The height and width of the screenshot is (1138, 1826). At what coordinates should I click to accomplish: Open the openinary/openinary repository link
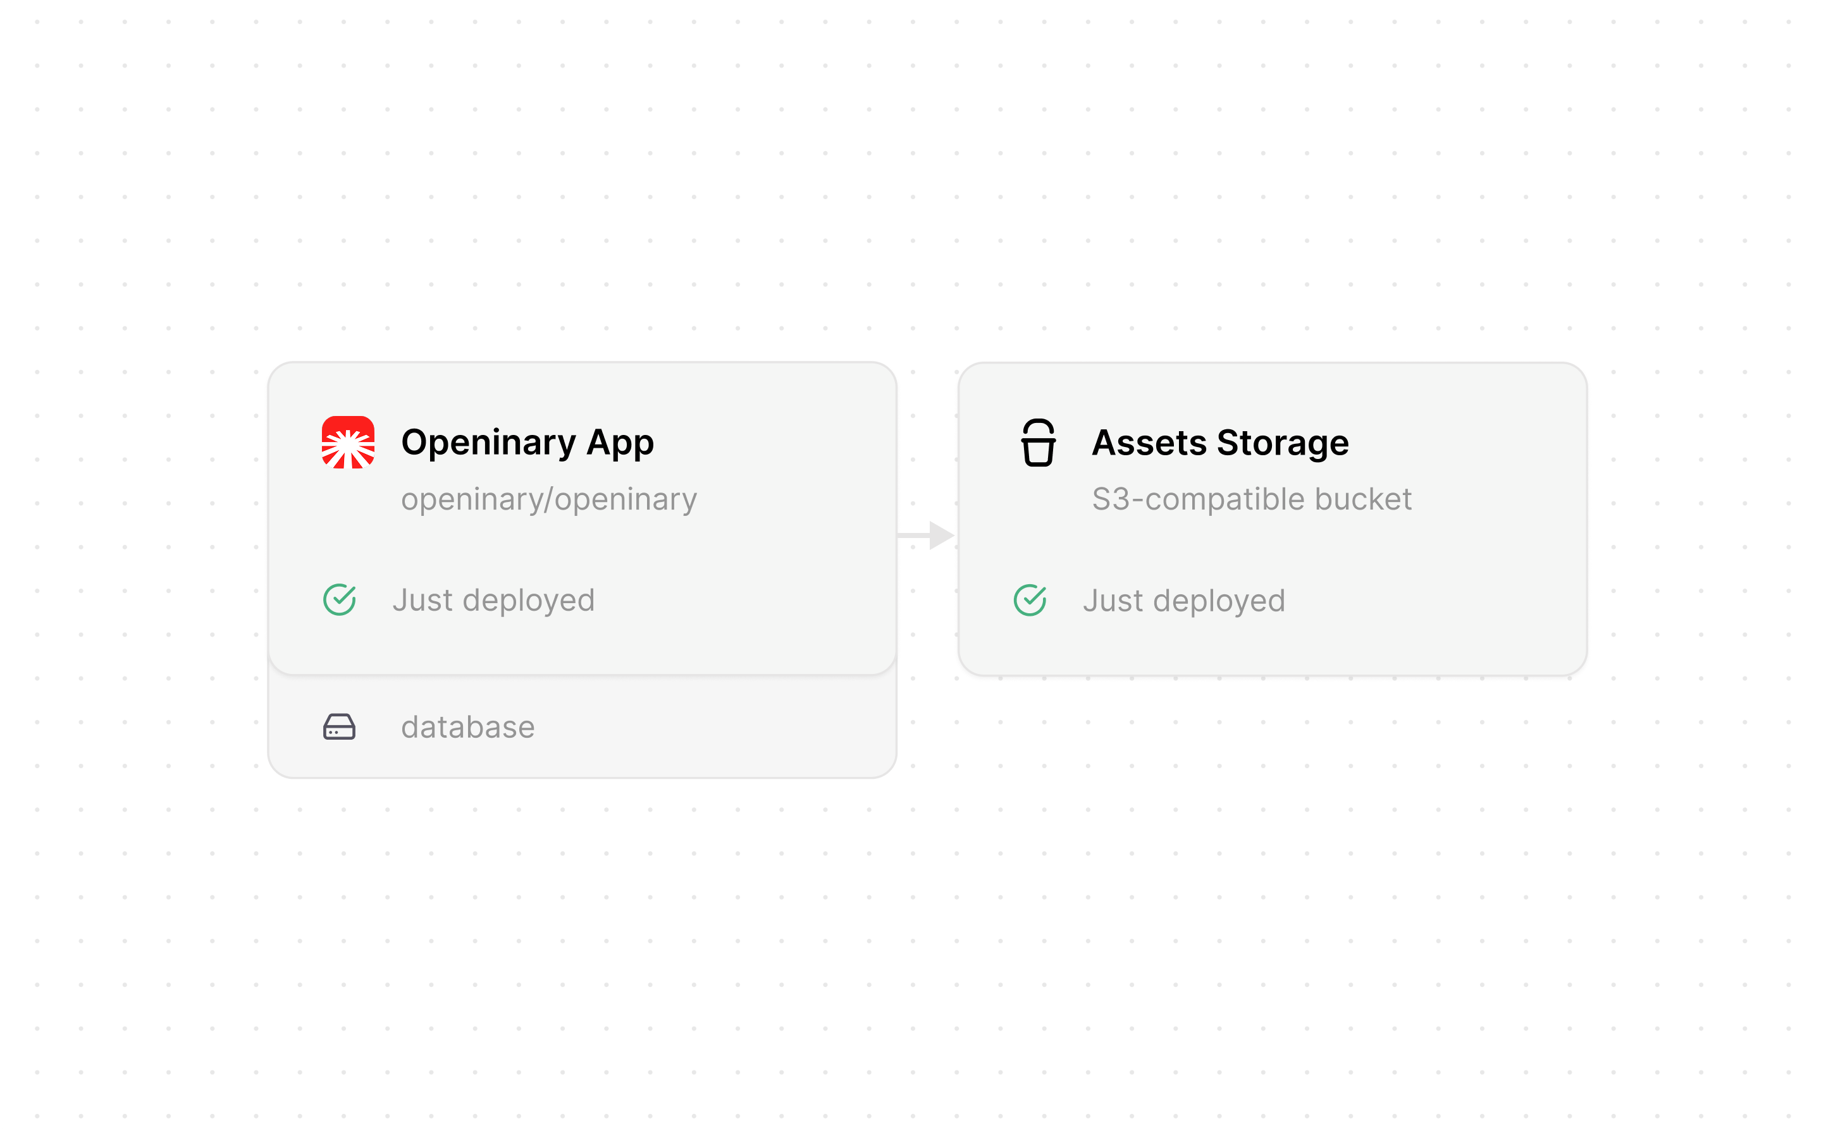(x=549, y=499)
